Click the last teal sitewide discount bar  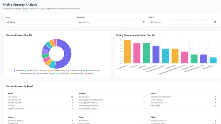pos(213,60)
